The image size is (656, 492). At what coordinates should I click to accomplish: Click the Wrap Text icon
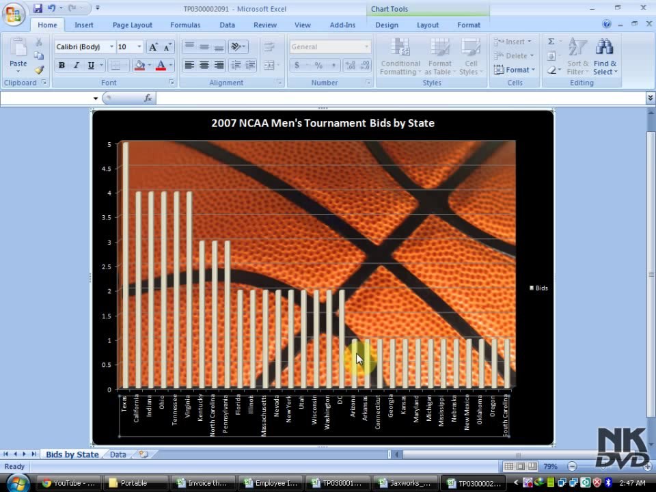tap(269, 46)
